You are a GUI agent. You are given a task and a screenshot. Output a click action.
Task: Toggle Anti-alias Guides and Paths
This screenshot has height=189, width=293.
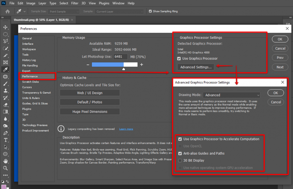click(180, 153)
